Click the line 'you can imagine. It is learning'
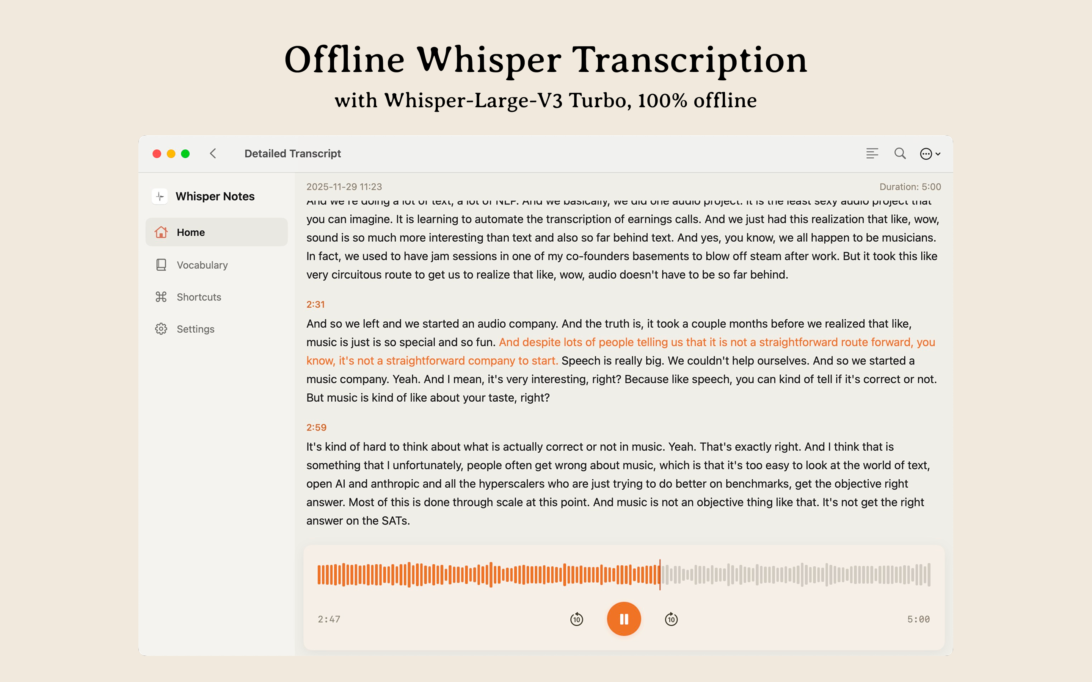 pos(623,219)
